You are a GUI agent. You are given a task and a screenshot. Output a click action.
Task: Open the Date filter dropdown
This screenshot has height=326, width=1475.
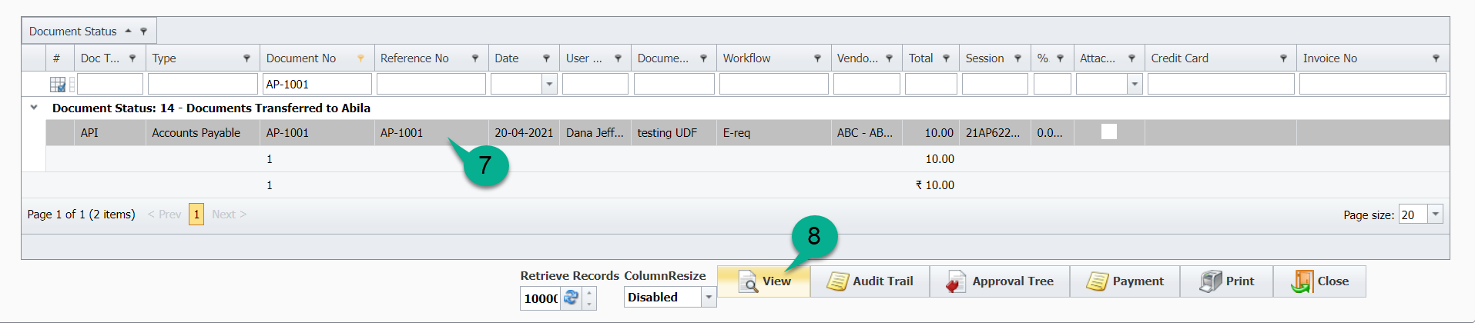[549, 84]
